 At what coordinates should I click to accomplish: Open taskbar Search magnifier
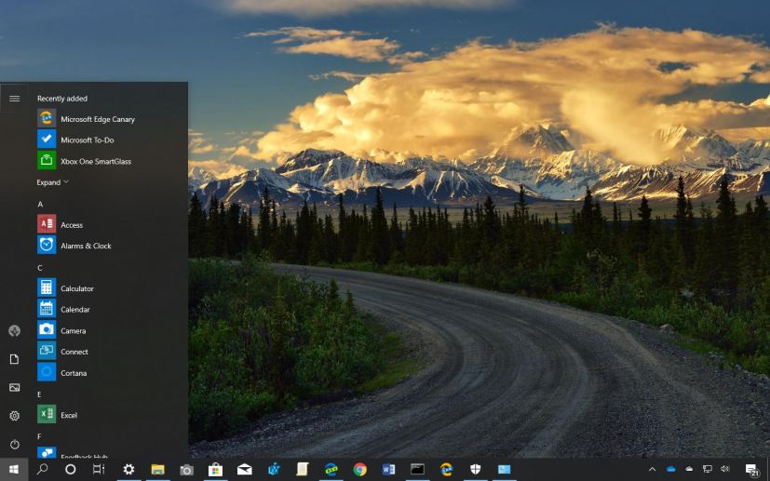point(43,469)
